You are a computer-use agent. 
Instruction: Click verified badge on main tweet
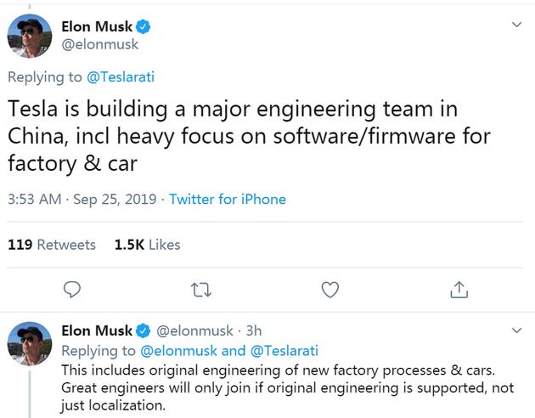click(144, 26)
